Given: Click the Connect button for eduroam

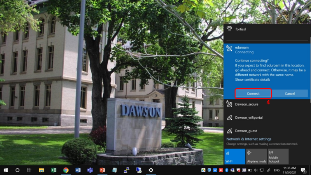Looking at the screenshot, I should pyautogui.click(x=253, y=93).
